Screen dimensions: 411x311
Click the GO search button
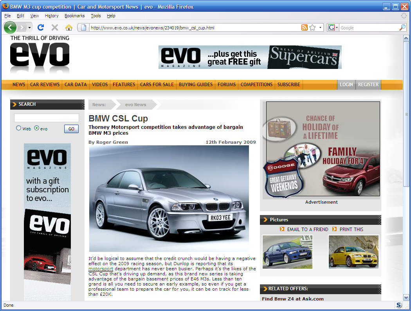(x=71, y=129)
